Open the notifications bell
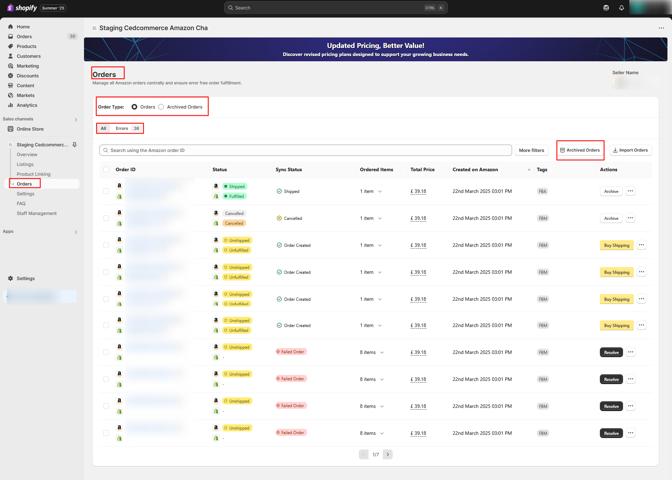The height and width of the screenshot is (480, 672). tap(622, 8)
